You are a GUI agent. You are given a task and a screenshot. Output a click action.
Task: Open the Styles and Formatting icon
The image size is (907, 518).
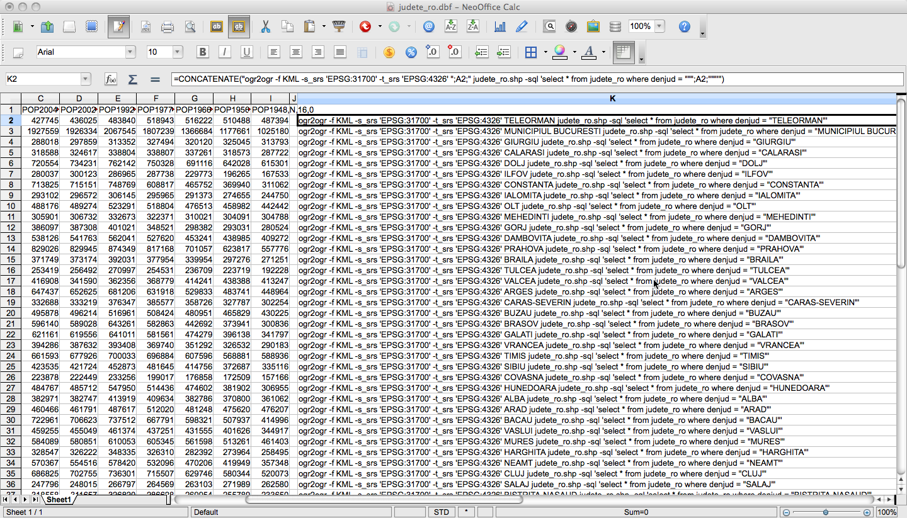18,52
